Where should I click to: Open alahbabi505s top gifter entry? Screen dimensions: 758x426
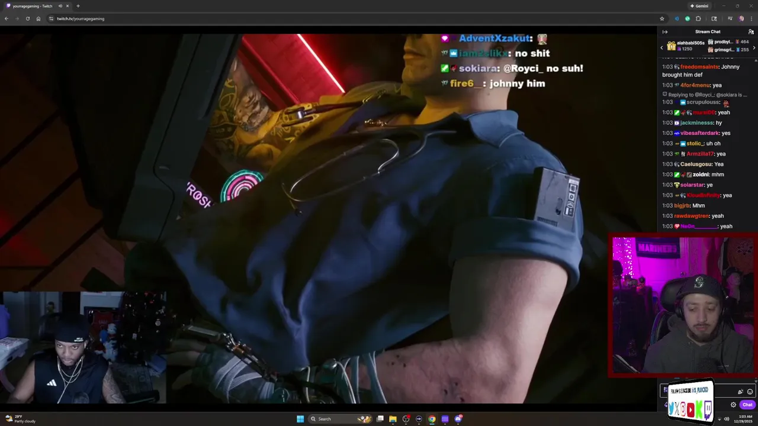(x=686, y=46)
